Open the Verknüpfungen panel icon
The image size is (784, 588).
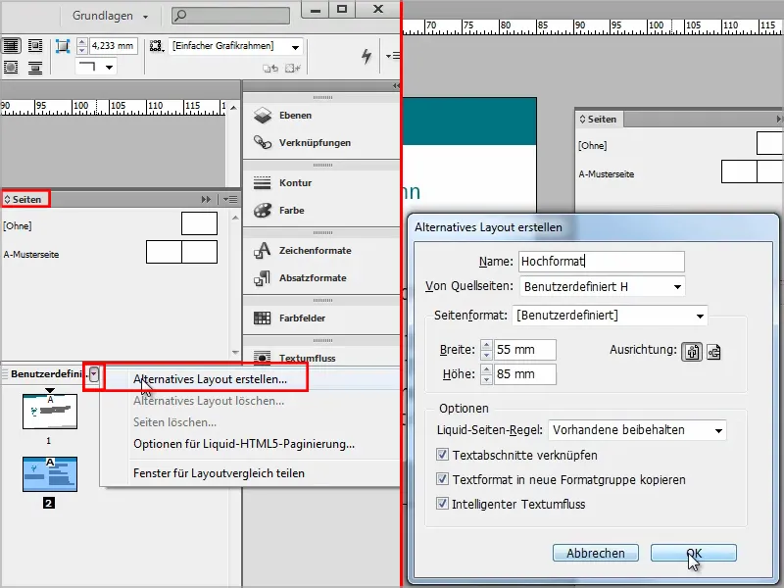tap(263, 142)
